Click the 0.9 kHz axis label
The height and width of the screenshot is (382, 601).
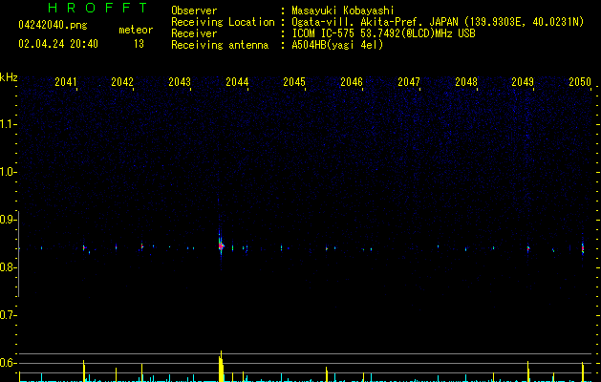[8, 220]
